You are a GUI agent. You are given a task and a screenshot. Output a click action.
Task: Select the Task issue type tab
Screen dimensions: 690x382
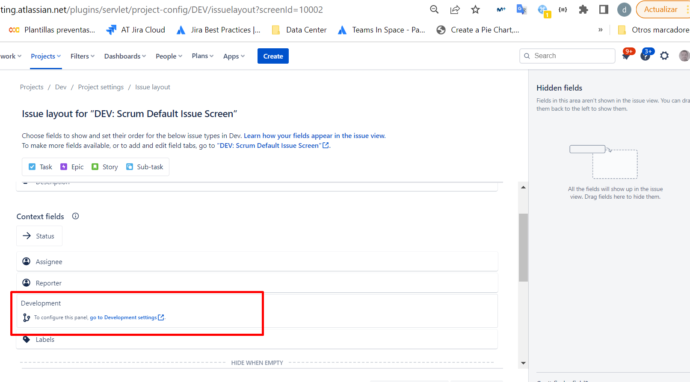point(40,167)
